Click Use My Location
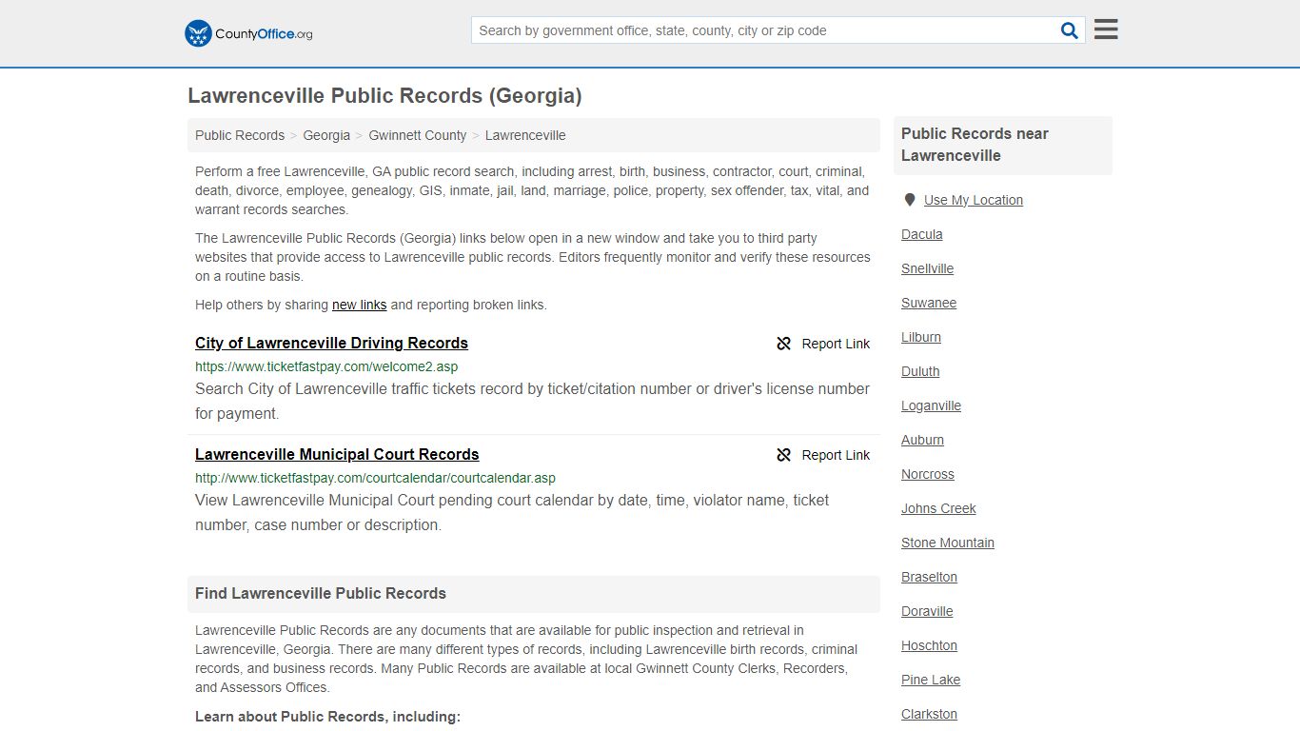 pos(974,200)
